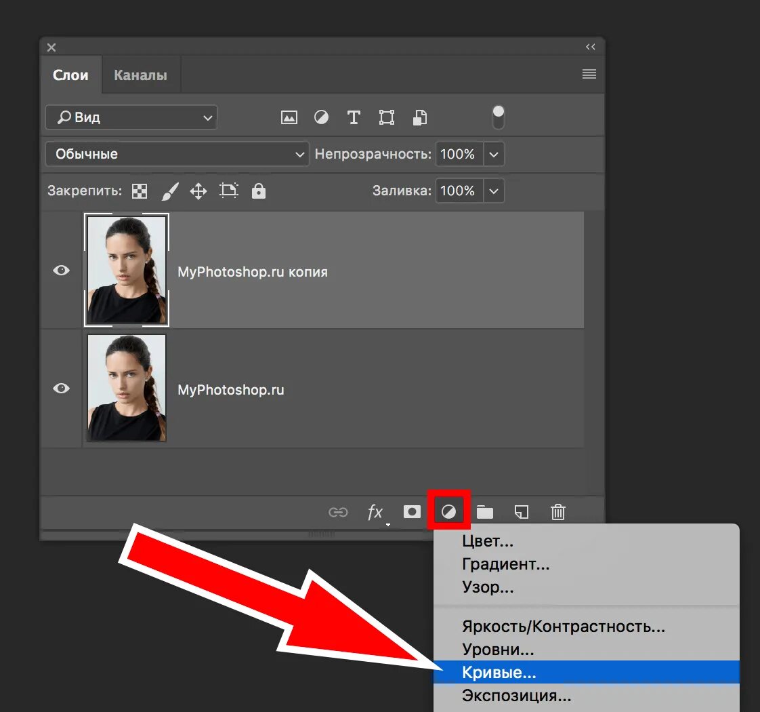Click the Заливка 100% field
This screenshot has height=712, width=760.
pyautogui.click(x=459, y=191)
